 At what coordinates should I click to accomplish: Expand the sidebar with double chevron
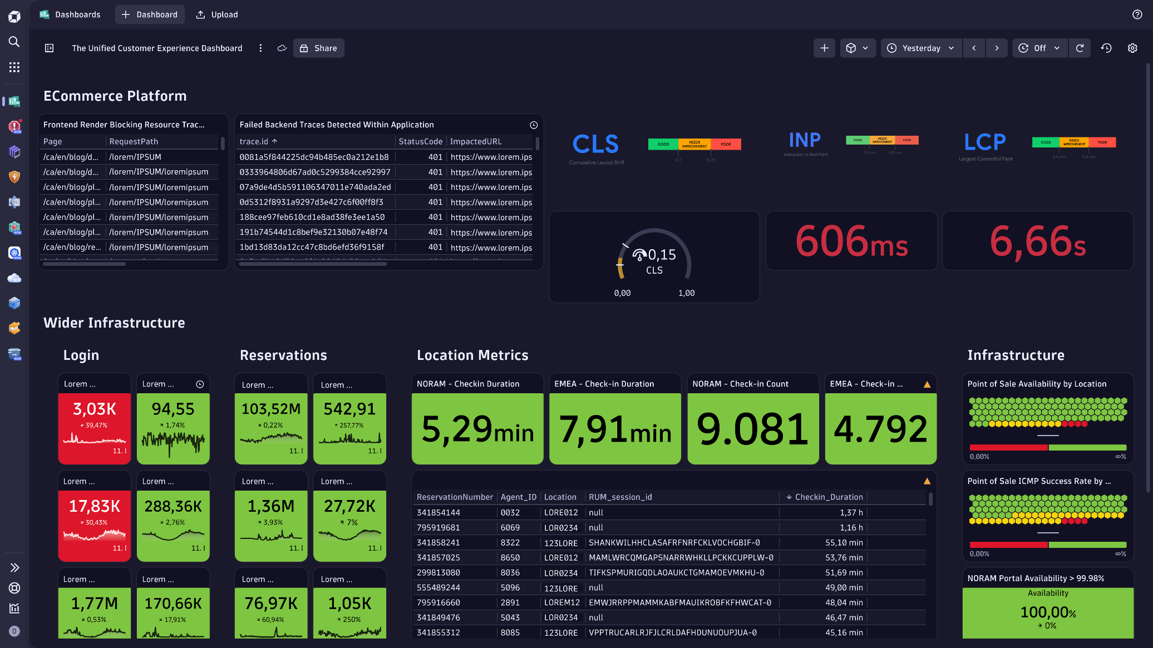tap(14, 567)
